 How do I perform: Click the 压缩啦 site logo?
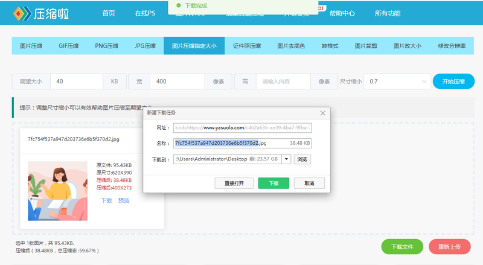(x=41, y=13)
